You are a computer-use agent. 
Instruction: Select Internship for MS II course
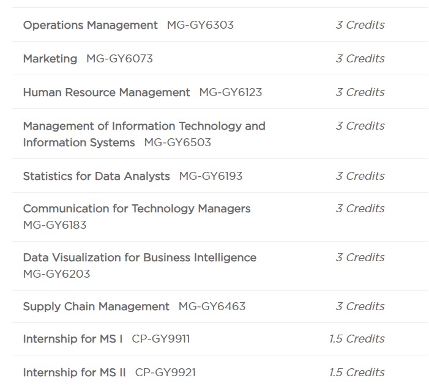74,373
